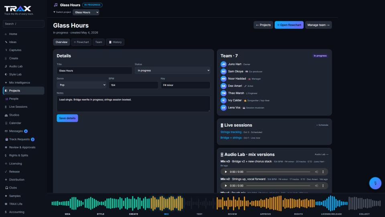
Task: Open Clubs in sidebar
Action: tap(24, 188)
